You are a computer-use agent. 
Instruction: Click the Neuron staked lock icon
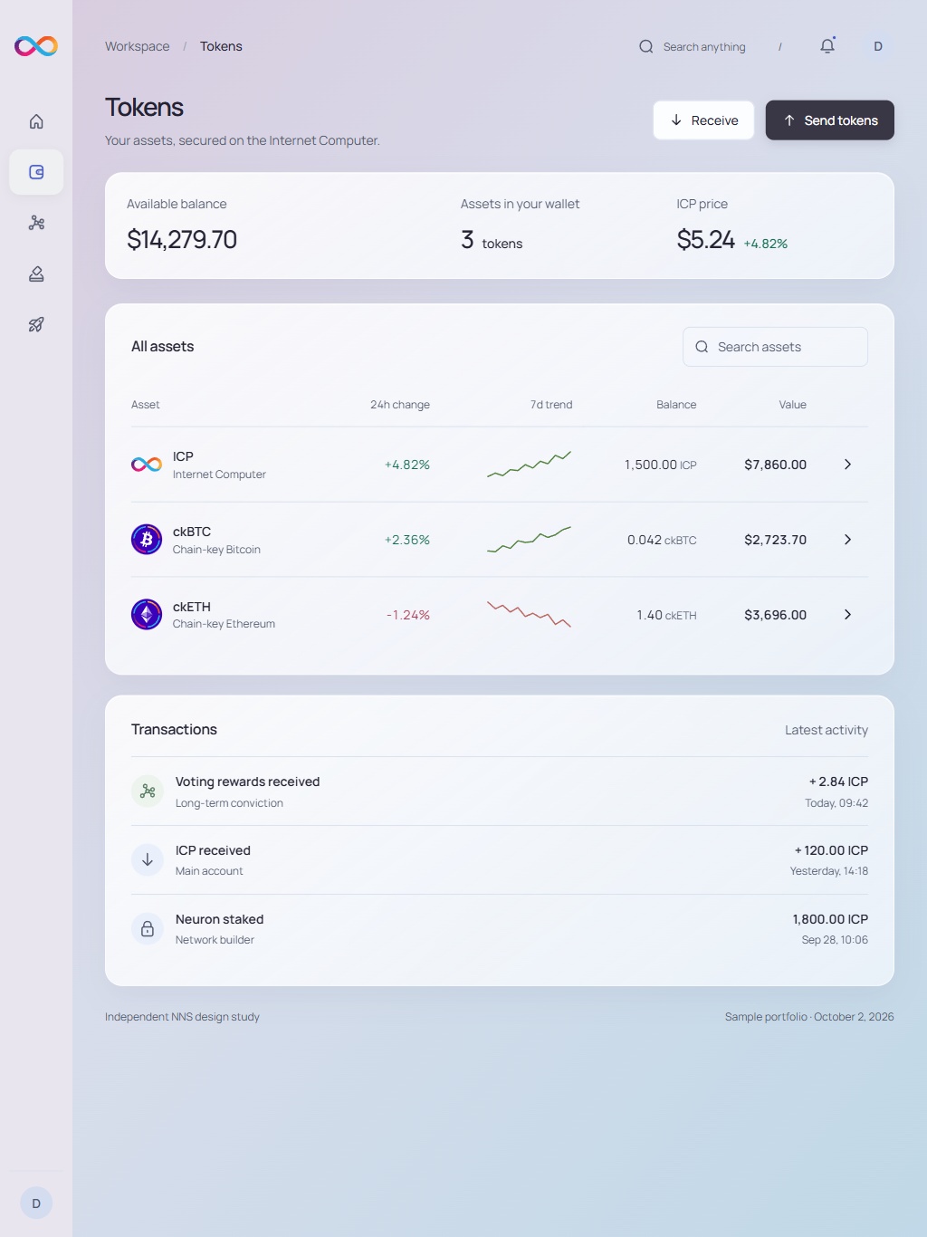[148, 929]
